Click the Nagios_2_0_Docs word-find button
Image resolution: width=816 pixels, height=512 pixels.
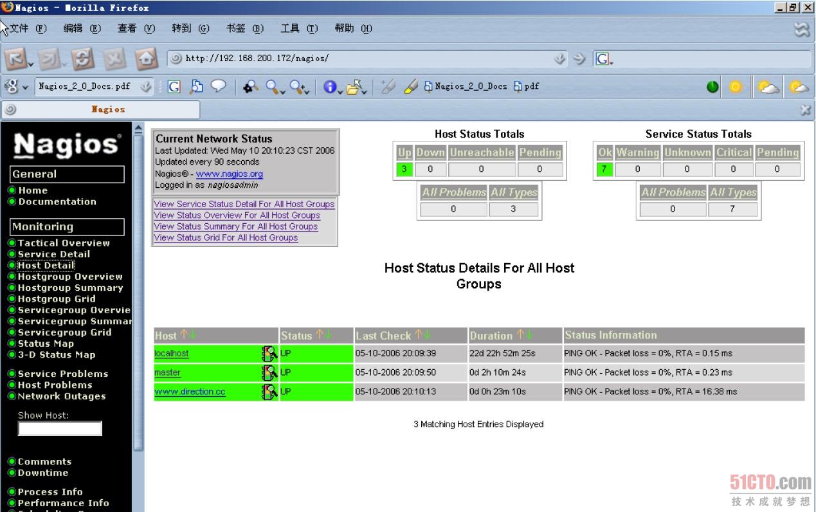coord(466,86)
